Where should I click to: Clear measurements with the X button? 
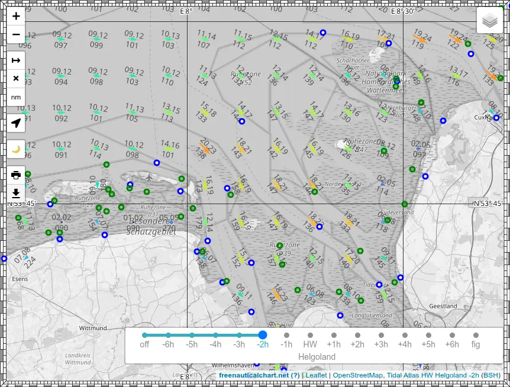16,78
